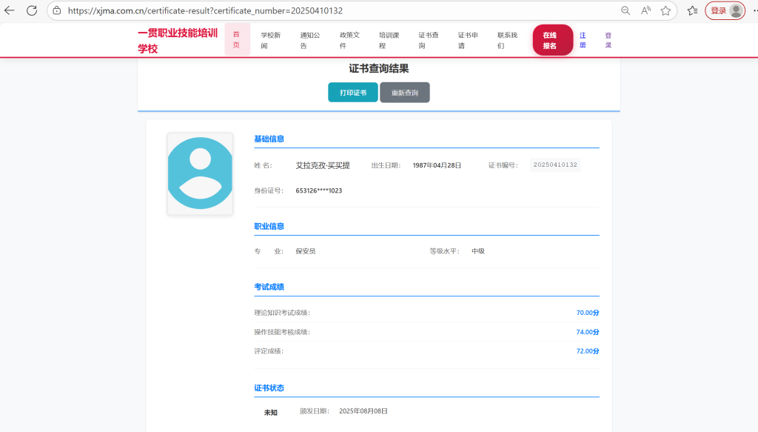Viewport: 758px width, 432px height.
Task: Open the favorites list icon
Action: tap(692, 10)
